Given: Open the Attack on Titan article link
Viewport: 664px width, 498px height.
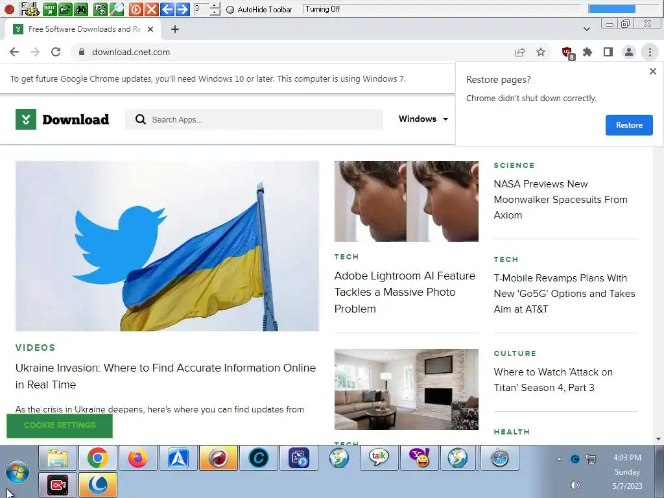Looking at the screenshot, I should [553, 380].
